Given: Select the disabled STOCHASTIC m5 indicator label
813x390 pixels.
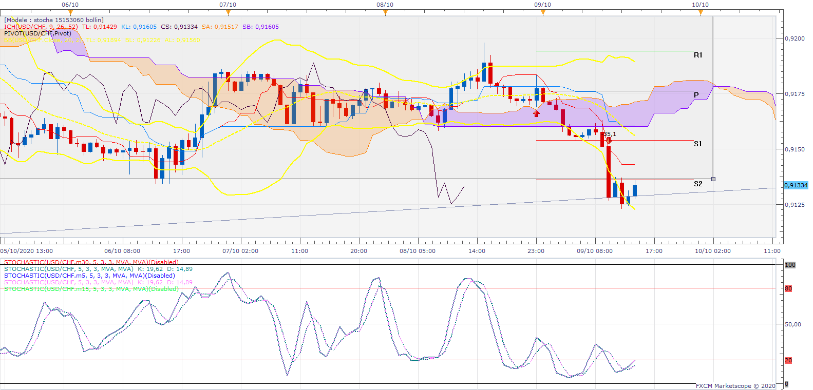Looking at the screenshot, I should pyautogui.click(x=89, y=276).
